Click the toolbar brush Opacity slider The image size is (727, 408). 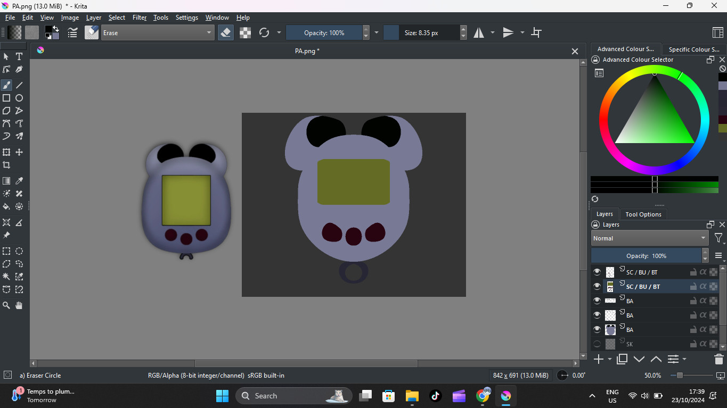324,32
